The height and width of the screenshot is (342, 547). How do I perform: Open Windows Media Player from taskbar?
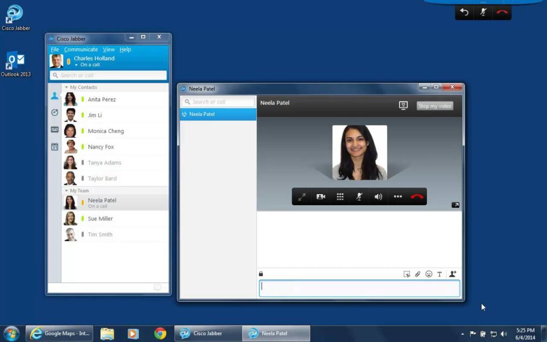(x=133, y=333)
